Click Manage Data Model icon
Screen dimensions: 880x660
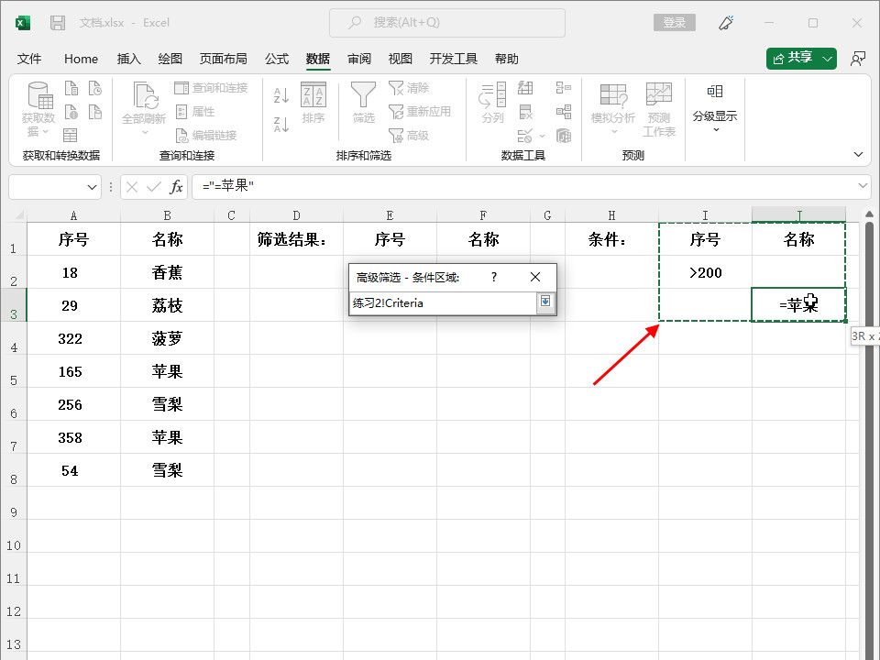(564, 136)
